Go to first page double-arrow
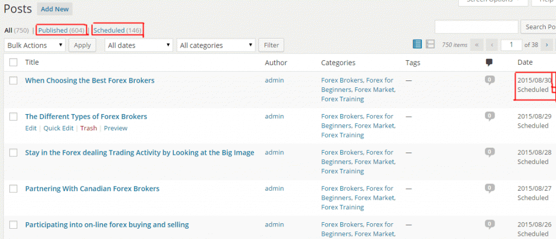556x239 pixels. (477, 45)
